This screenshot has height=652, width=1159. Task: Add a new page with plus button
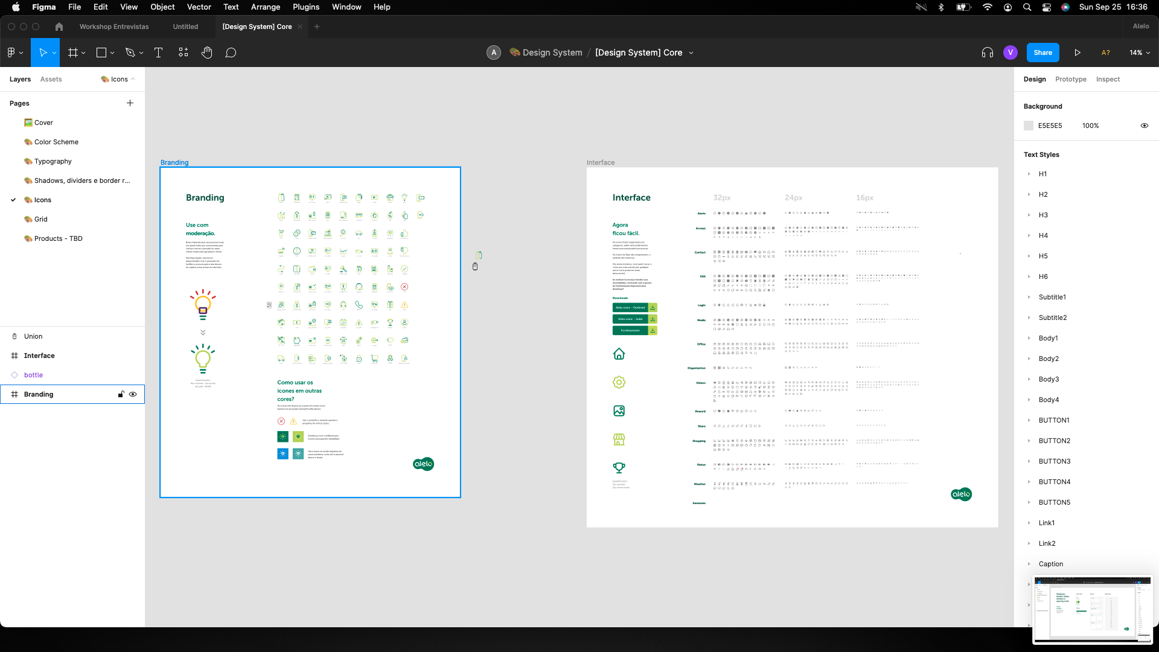[x=130, y=103]
